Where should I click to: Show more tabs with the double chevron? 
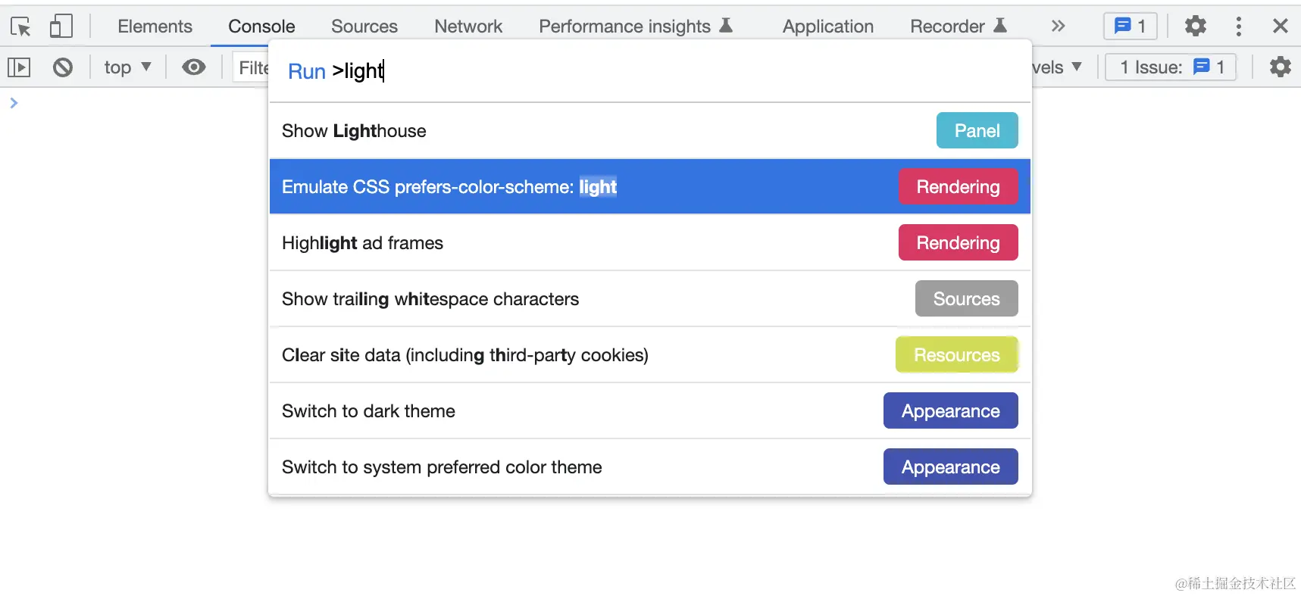coord(1058,27)
